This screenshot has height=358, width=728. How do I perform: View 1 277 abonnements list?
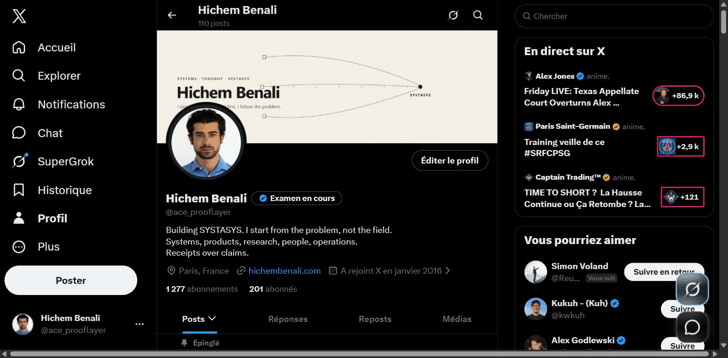pos(202,289)
